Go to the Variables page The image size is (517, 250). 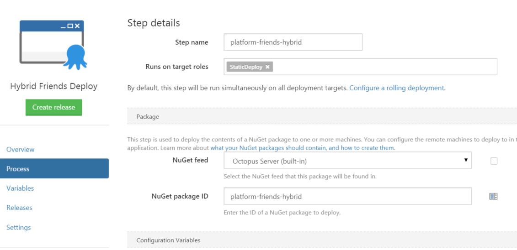(x=20, y=188)
